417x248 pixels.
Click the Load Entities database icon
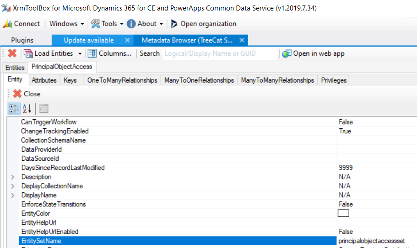click(x=28, y=53)
